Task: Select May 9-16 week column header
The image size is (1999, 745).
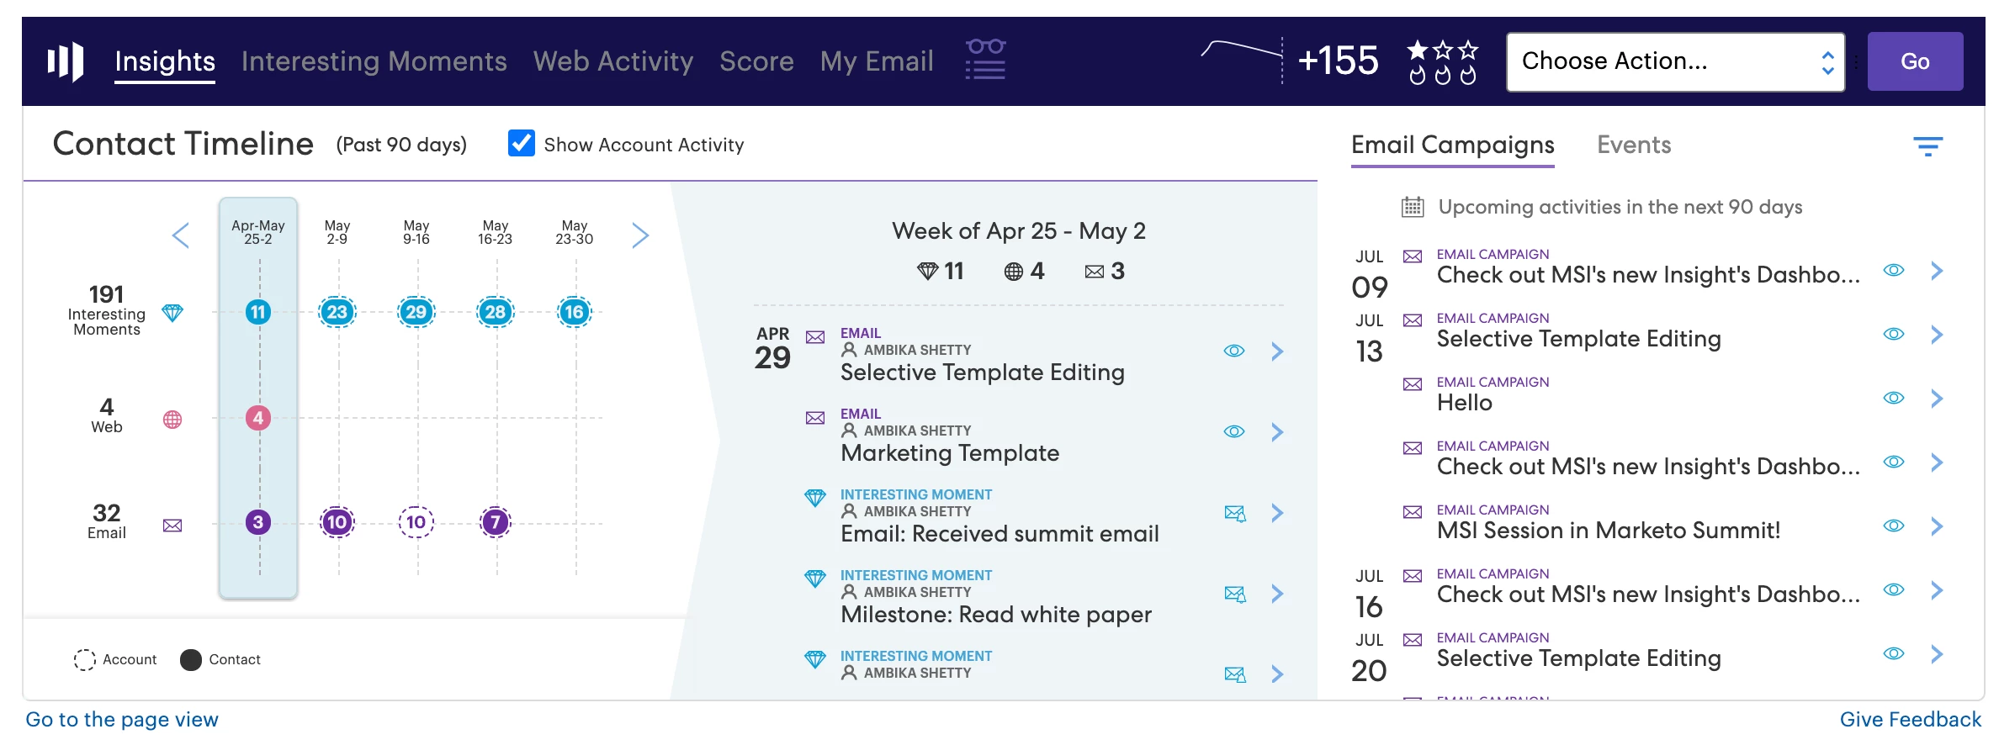Action: (416, 232)
